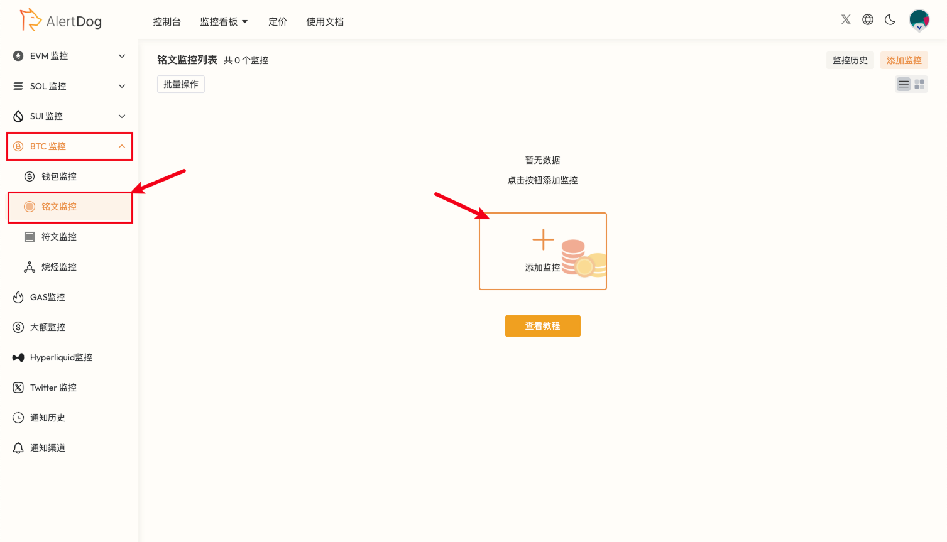Click the 添加监控 button at top right
Viewport: 947px width, 542px height.
point(904,60)
